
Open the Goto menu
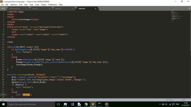click(x=31, y=5)
